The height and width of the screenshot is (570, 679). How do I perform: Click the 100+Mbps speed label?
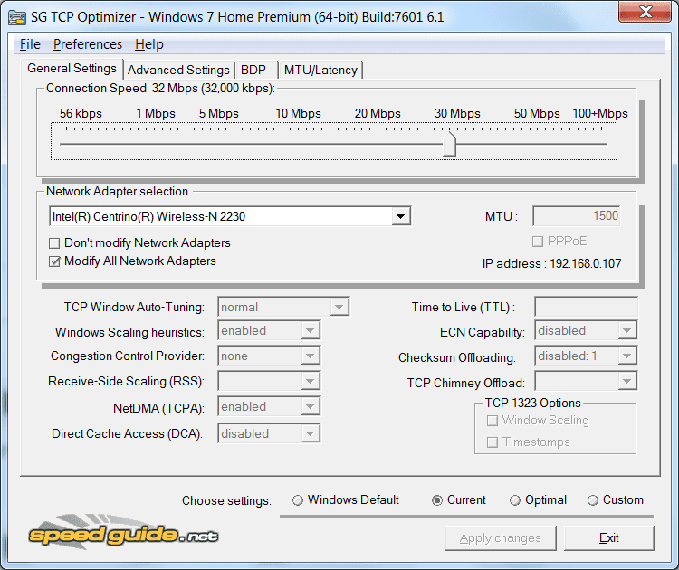599,113
